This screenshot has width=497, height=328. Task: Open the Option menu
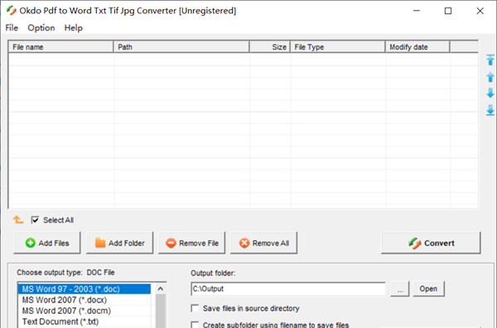[41, 28]
